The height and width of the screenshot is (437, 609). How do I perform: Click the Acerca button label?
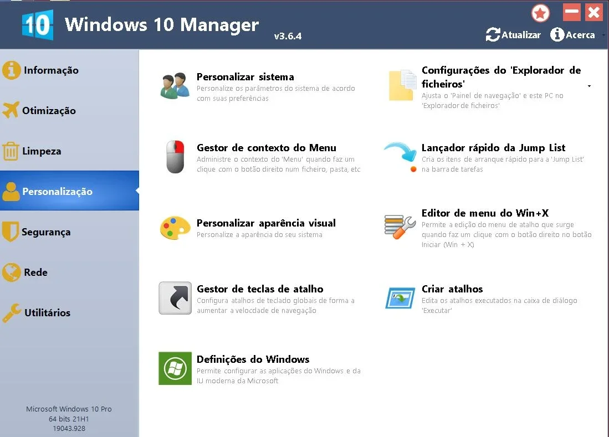coord(580,35)
